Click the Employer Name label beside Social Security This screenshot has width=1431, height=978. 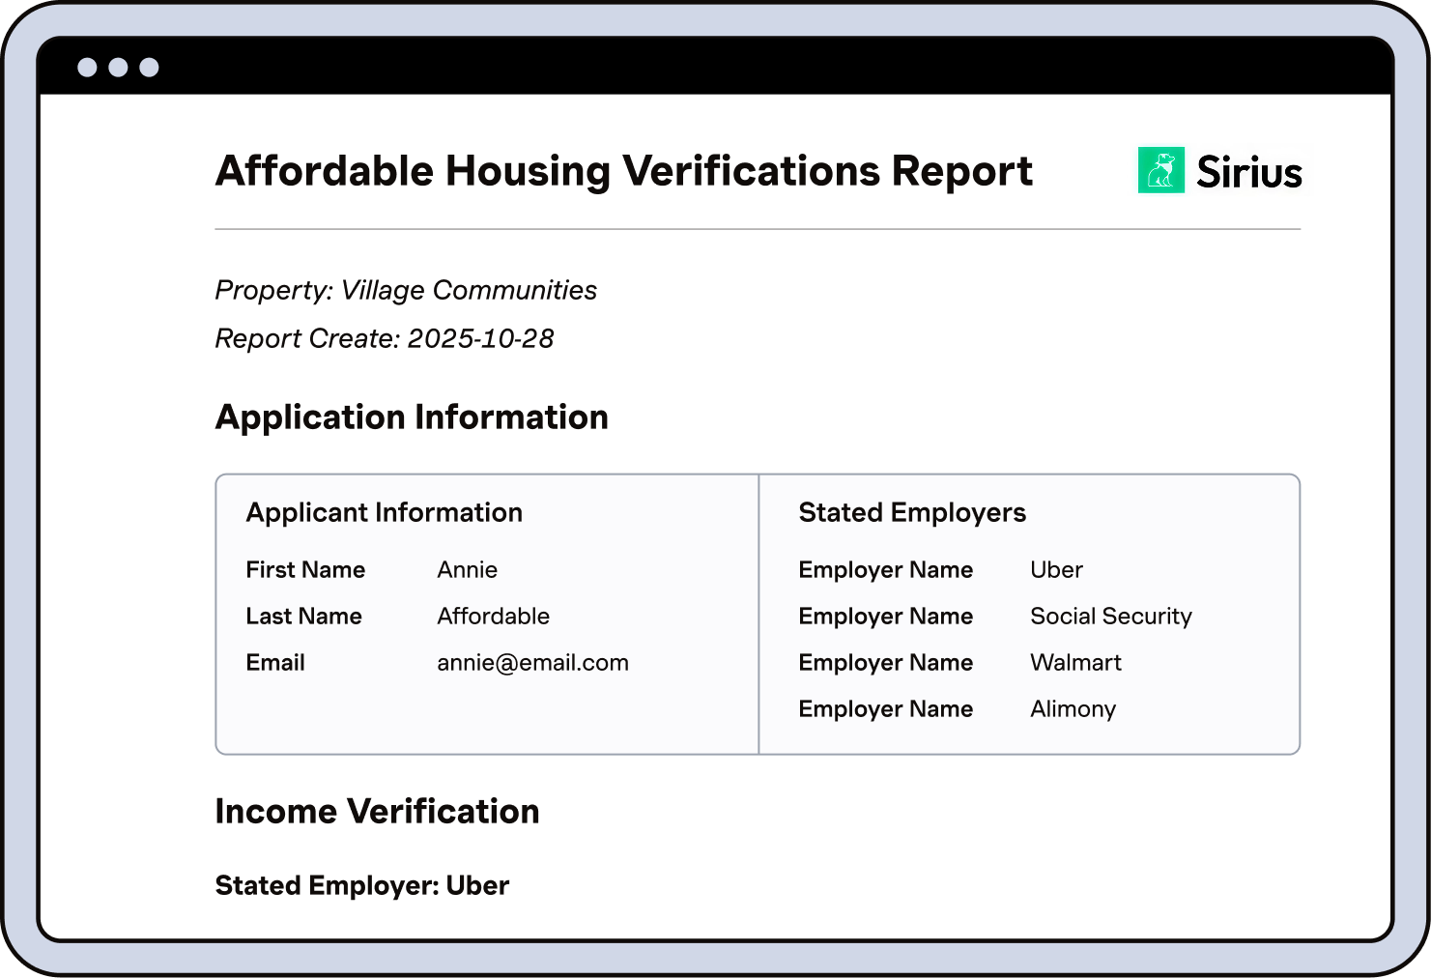click(886, 617)
